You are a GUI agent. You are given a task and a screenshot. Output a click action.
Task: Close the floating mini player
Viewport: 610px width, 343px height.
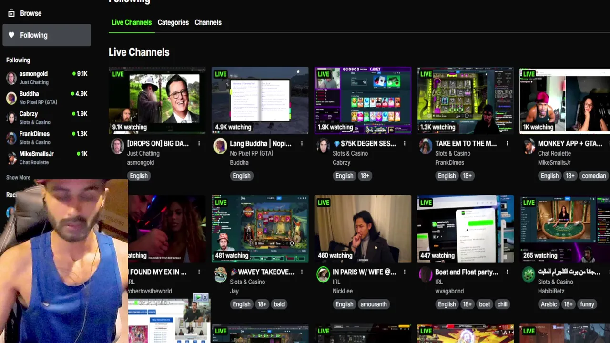pyautogui.click(x=205, y=298)
